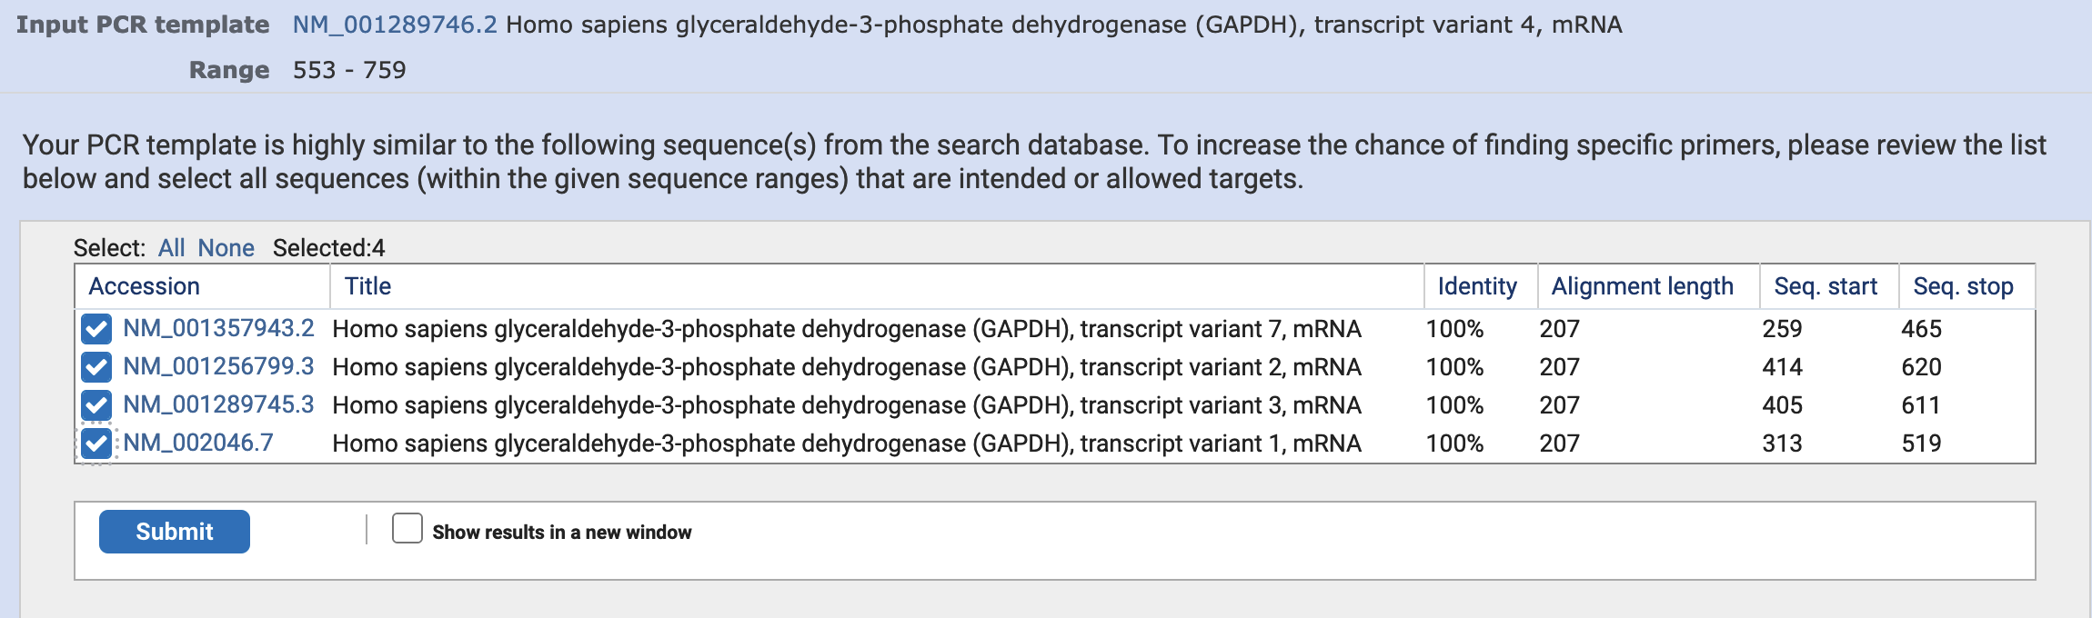This screenshot has height=618, width=2092.
Task: Sort by the Title column header
Action: [x=367, y=286]
